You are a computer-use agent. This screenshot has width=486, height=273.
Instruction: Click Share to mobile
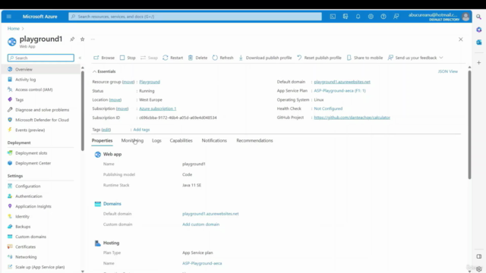coord(364,58)
